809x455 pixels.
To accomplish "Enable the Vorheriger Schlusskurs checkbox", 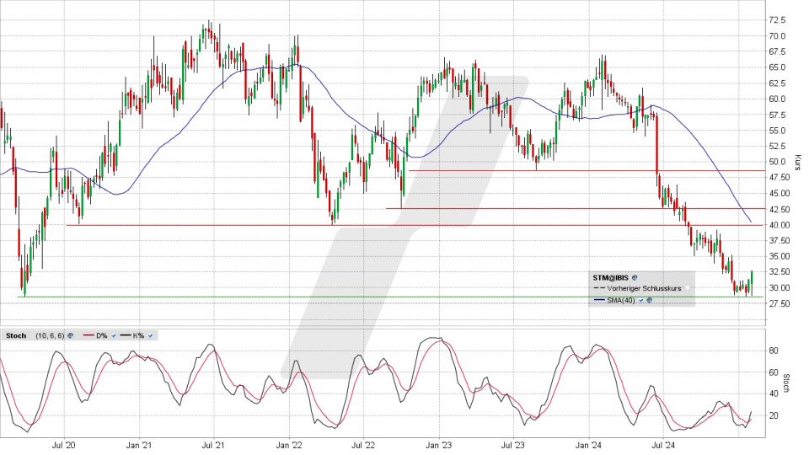I will pos(688,288).
